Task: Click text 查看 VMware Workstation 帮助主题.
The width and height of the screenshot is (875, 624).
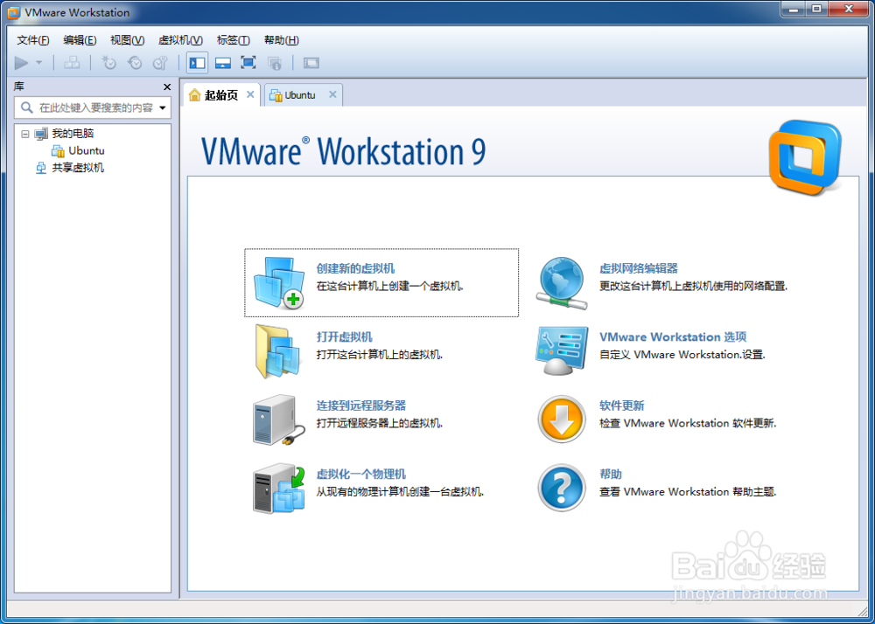Action: 688,492
